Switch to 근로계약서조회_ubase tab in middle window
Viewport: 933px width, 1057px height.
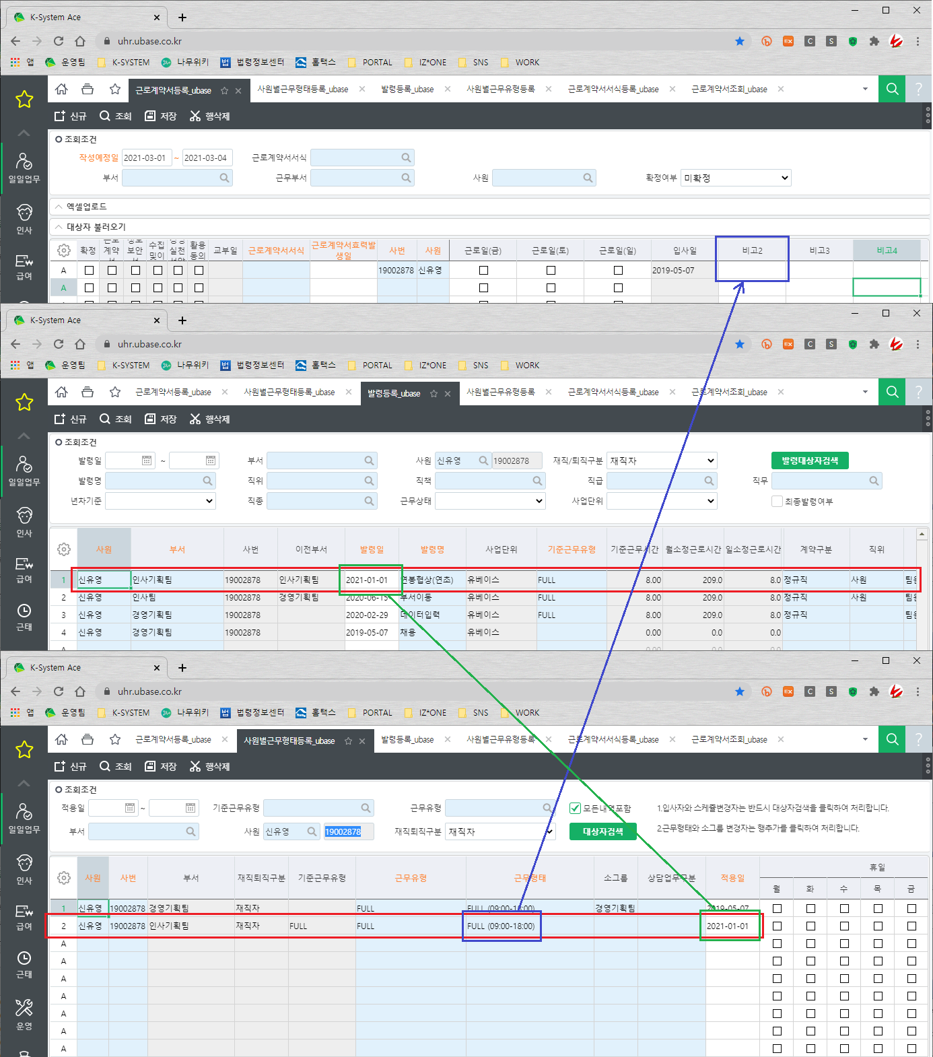[x=729, y=392]
